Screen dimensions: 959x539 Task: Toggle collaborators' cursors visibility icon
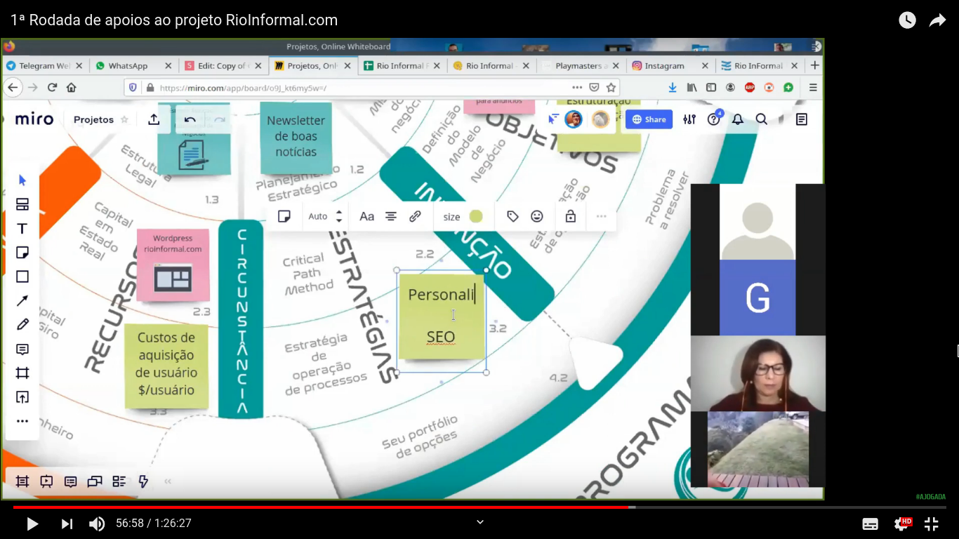(x=554, y=119)
